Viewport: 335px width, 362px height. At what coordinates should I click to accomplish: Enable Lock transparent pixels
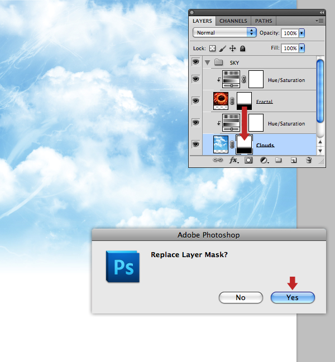[x=212, y=49]
